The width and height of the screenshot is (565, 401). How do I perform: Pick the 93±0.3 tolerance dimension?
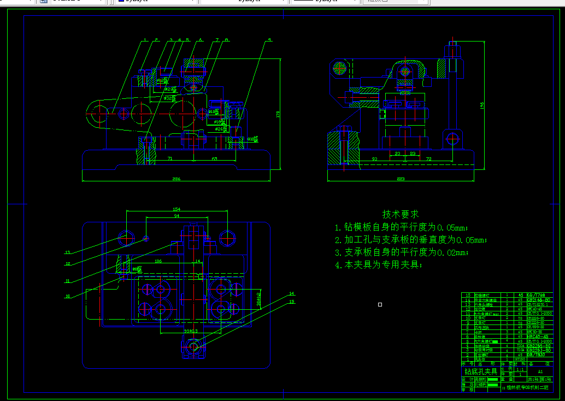click(x=191, y=331)
